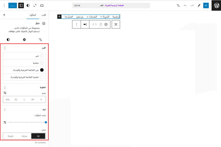Switch to the 'قالب' template tab
Viewport: 221px width, 147px height.
coord(44,15)
